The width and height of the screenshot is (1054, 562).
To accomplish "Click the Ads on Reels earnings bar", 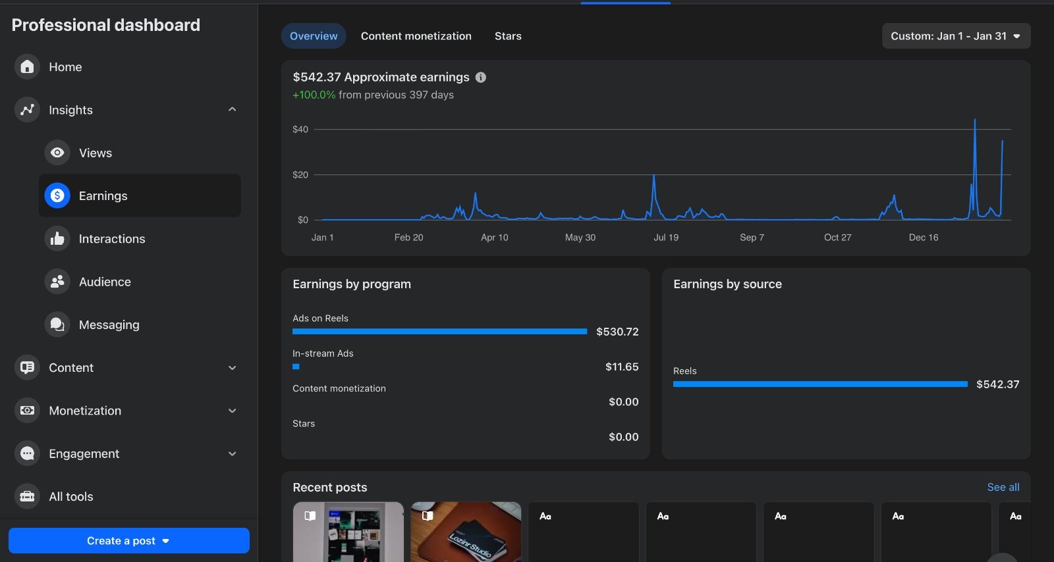I will pyautogui.click(x=439, y=332).
